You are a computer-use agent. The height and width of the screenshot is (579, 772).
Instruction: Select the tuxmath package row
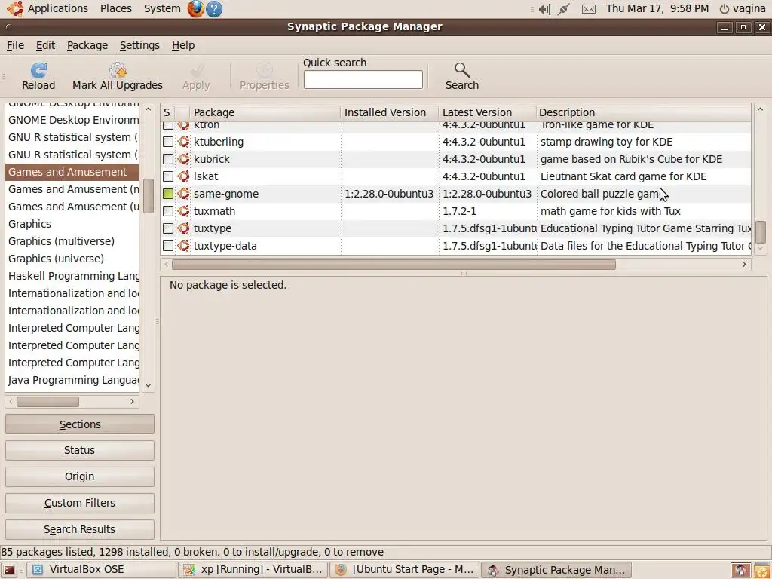click(455, 211)
